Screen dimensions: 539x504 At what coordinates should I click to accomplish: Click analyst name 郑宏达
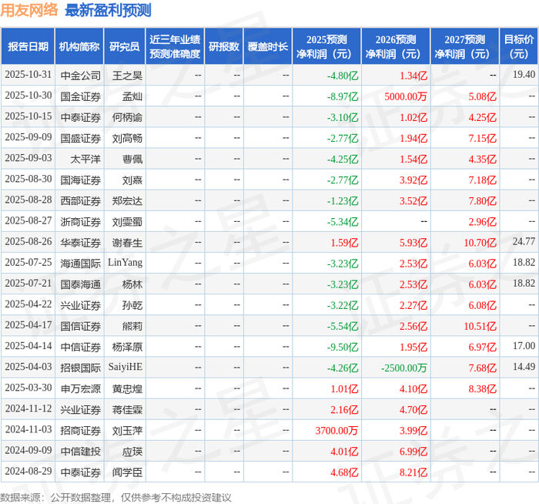tap(127, 201)
